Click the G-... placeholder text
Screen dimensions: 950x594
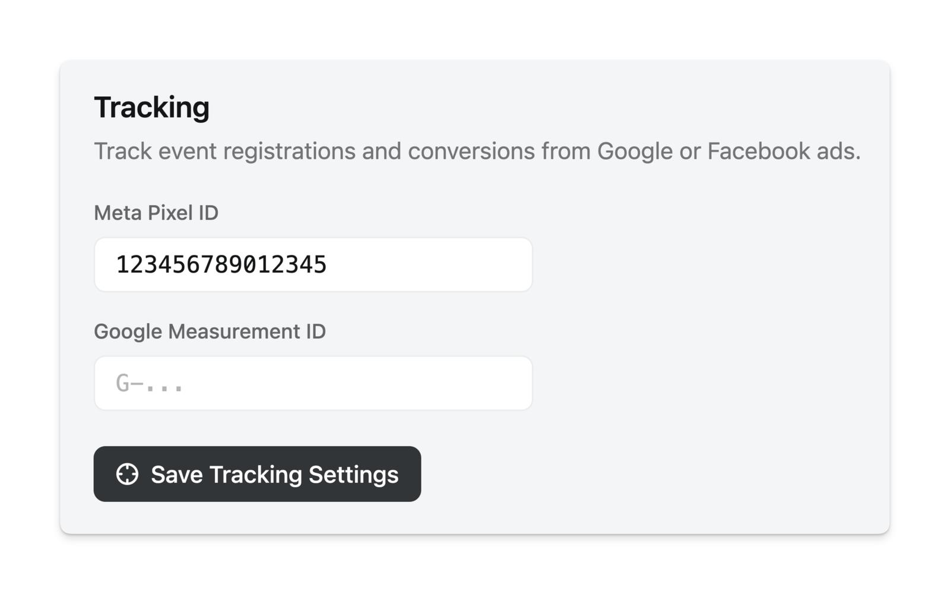click(x=150, y=384)
